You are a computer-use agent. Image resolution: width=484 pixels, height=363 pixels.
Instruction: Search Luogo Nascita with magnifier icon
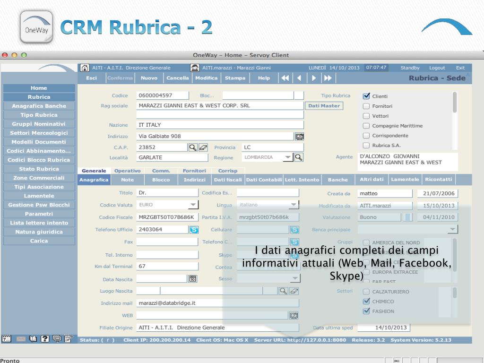click(283, 291)
